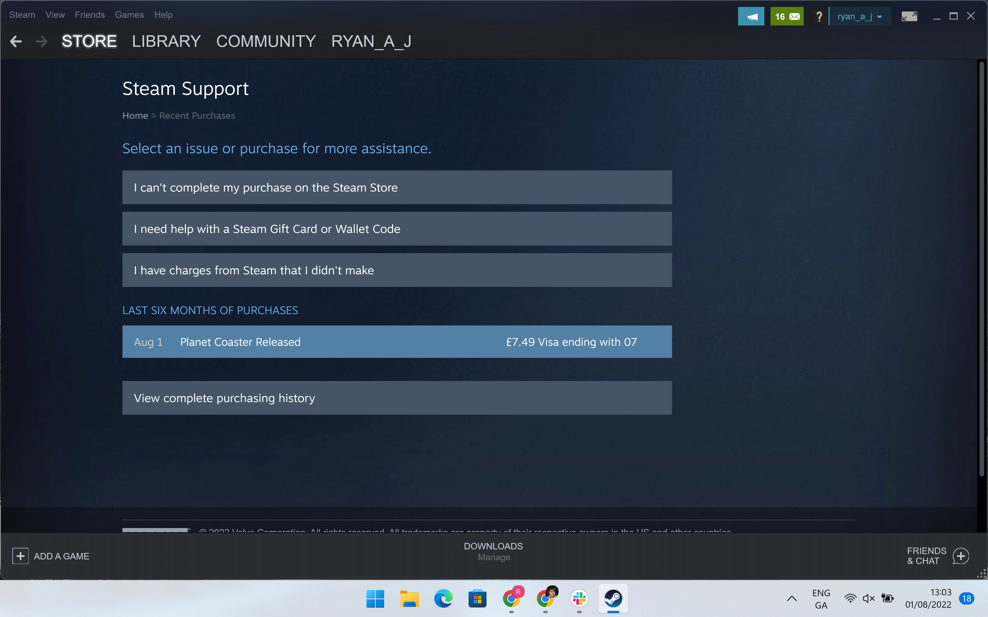Viewport: 988px width, 617px height.
Task: Open DOWNLOADS Manage
Action: point(493,551)
